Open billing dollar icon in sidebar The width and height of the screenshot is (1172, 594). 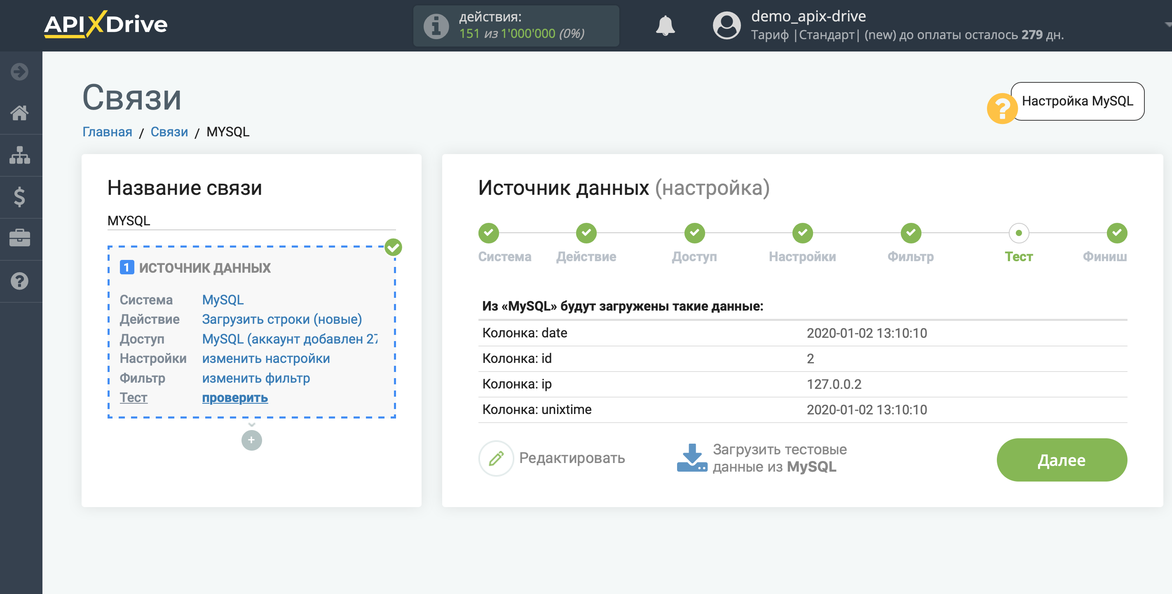(19, 197)
